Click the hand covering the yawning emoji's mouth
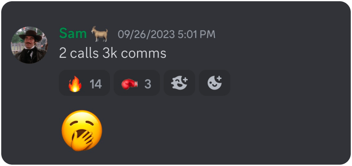 (x=82, y=140)
